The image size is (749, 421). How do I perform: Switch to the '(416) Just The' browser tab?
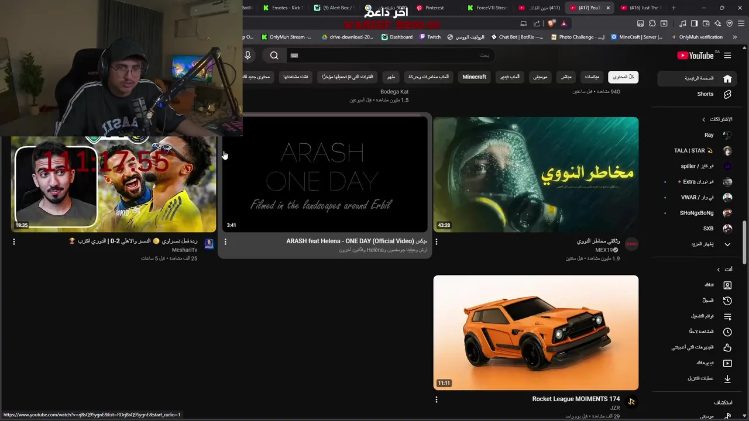[640, 8]
